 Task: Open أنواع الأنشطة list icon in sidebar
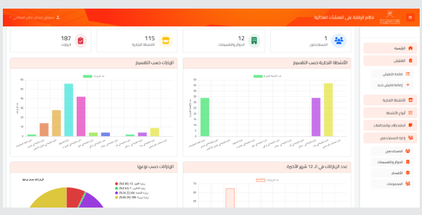(x=410, y=113)
